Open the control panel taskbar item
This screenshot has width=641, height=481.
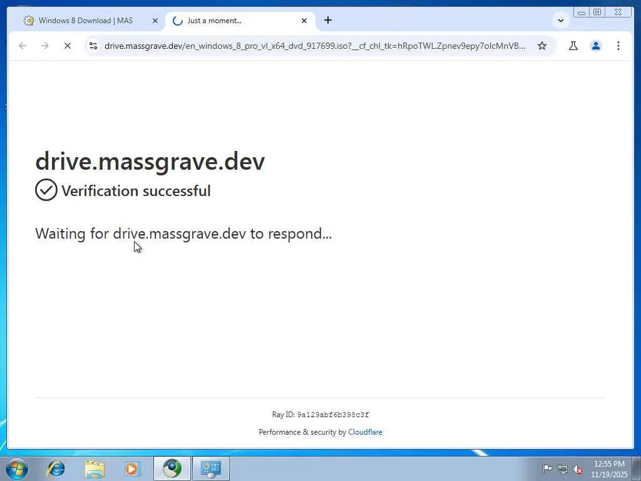point(211,468)
